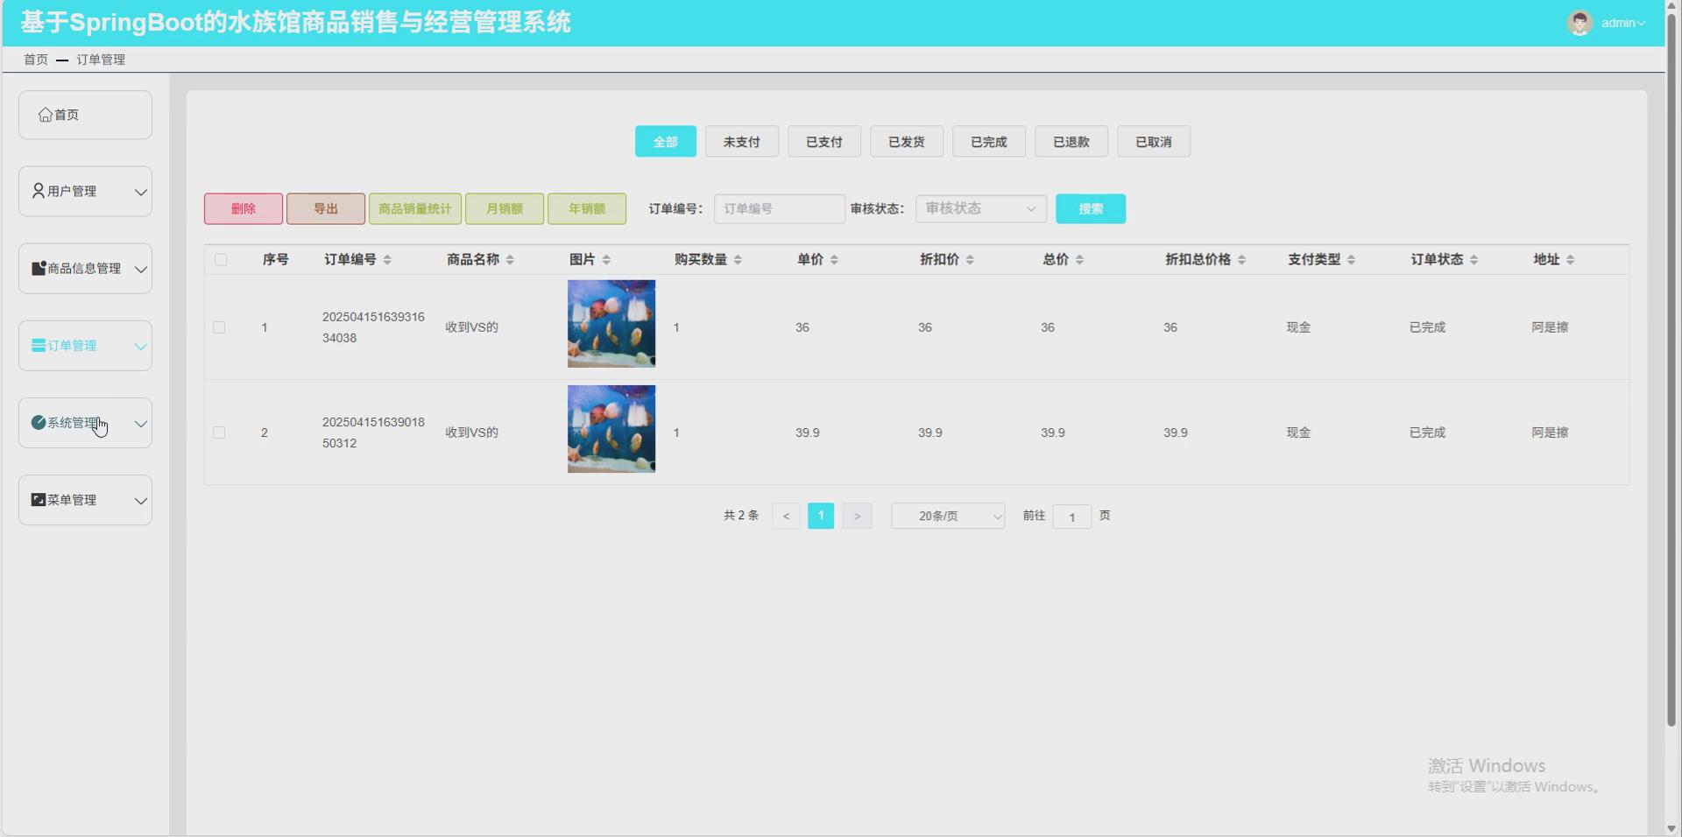
Task: Open the admin user dropdown
Action: pyautogui.click(x=1622, y=23)
